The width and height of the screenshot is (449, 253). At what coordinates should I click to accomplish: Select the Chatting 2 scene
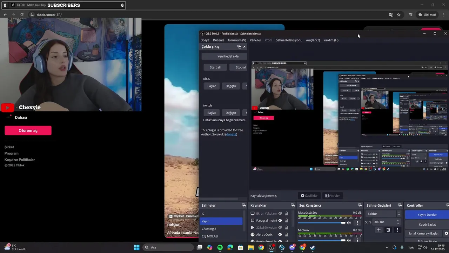tap(221, 229)
